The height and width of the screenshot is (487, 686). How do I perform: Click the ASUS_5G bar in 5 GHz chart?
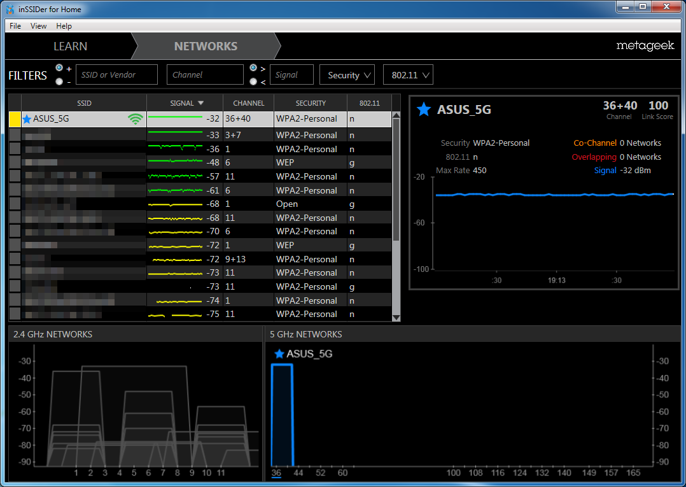pos(282,415)
